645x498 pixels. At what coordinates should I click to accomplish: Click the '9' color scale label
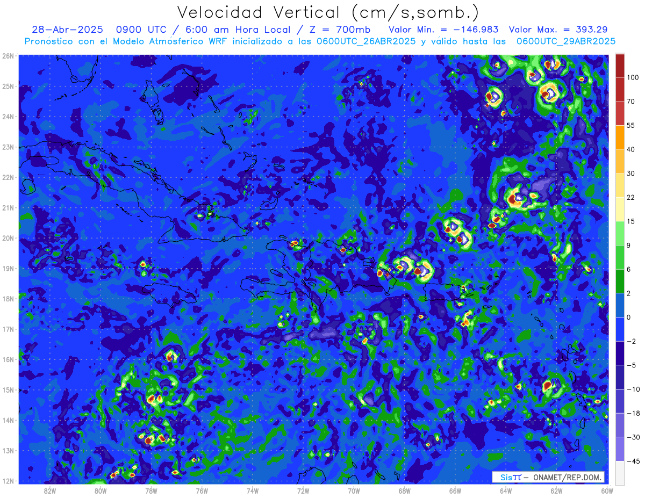(x=629, y=245)
